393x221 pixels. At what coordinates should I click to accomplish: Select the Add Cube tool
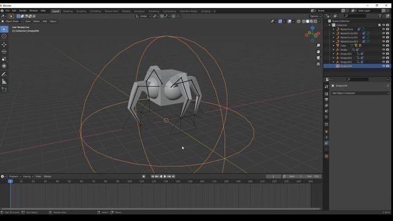4,90
